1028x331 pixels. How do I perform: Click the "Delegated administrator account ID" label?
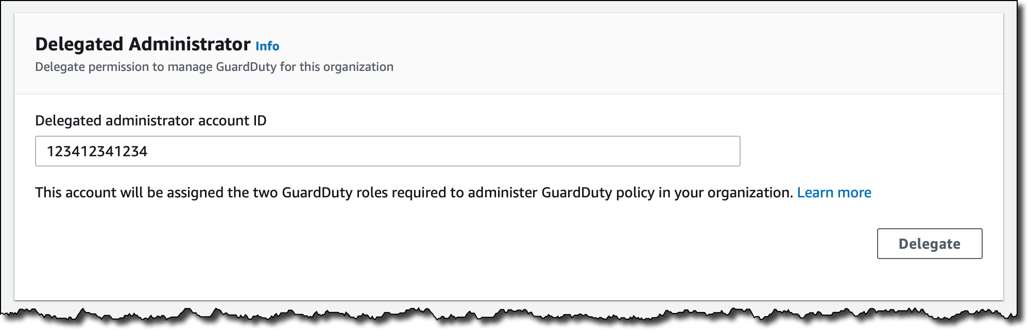150,121
